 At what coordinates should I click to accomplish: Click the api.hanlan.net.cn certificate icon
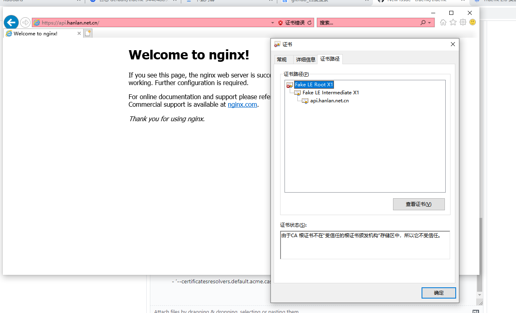pyautogui.click(x=305, y=101)
